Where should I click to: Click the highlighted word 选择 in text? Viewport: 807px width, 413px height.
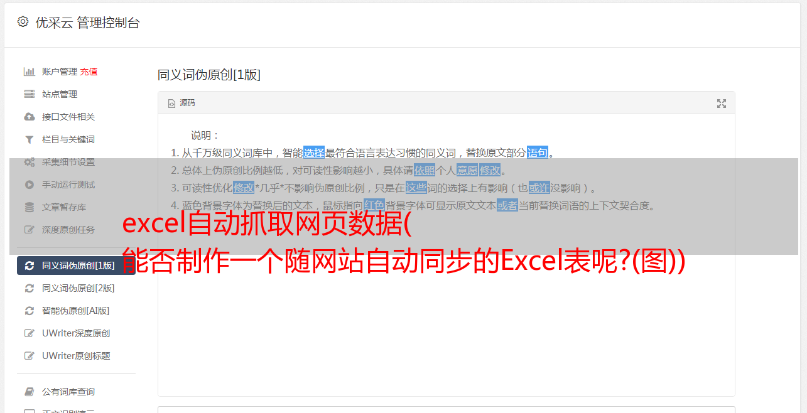click(314, 153)
